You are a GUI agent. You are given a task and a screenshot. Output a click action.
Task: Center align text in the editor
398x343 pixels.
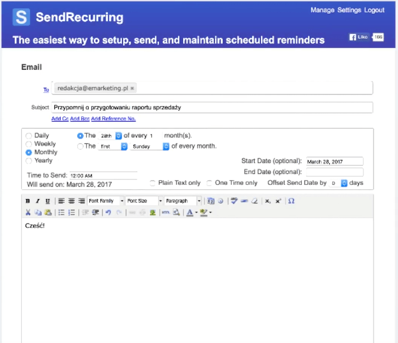(71, 201)
